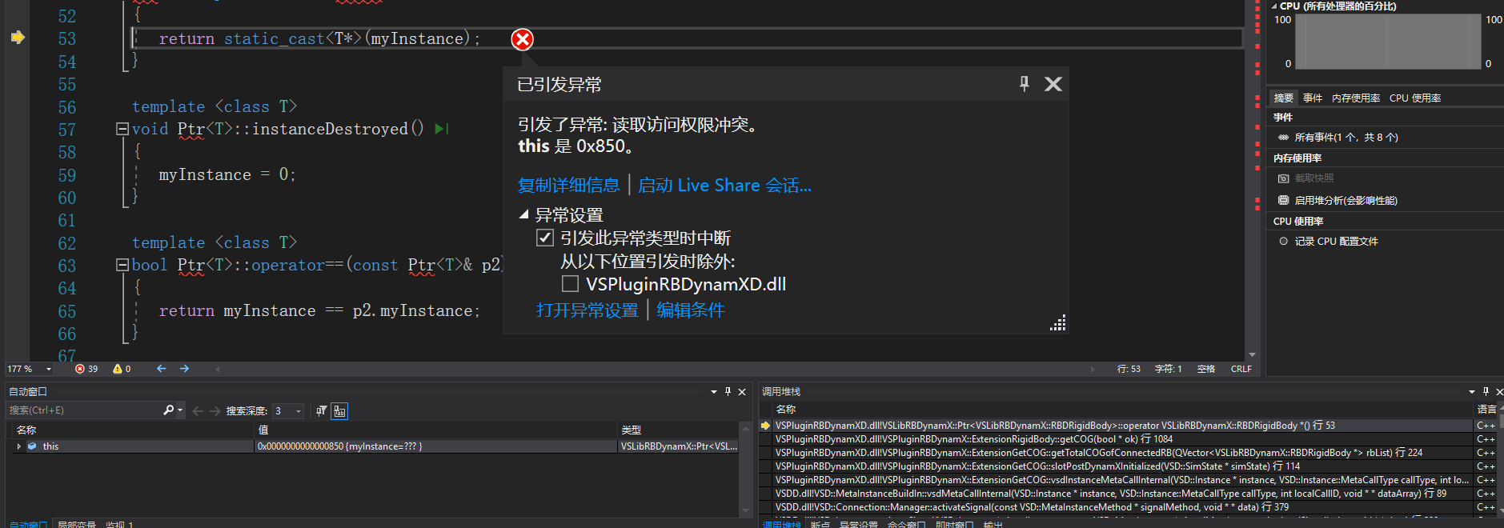
Task: Click the search magnifier in the Autos window
Action: (168, 410)
